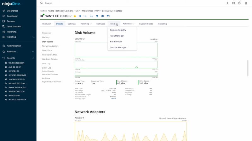Switch to the Settings tab
The image size is (252, 141).
coord(72,24)
